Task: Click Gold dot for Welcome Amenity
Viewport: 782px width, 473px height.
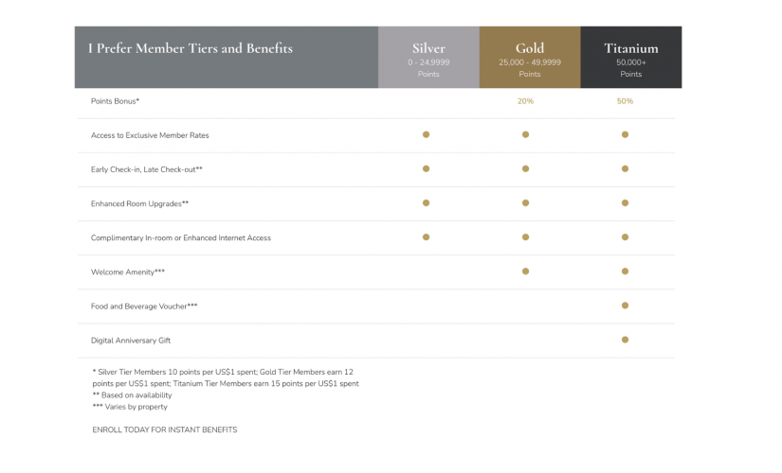Action: pos(525,272)
